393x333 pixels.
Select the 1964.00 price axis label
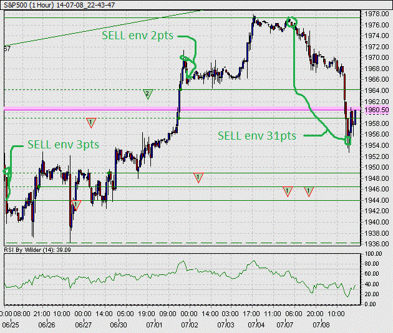377,90
